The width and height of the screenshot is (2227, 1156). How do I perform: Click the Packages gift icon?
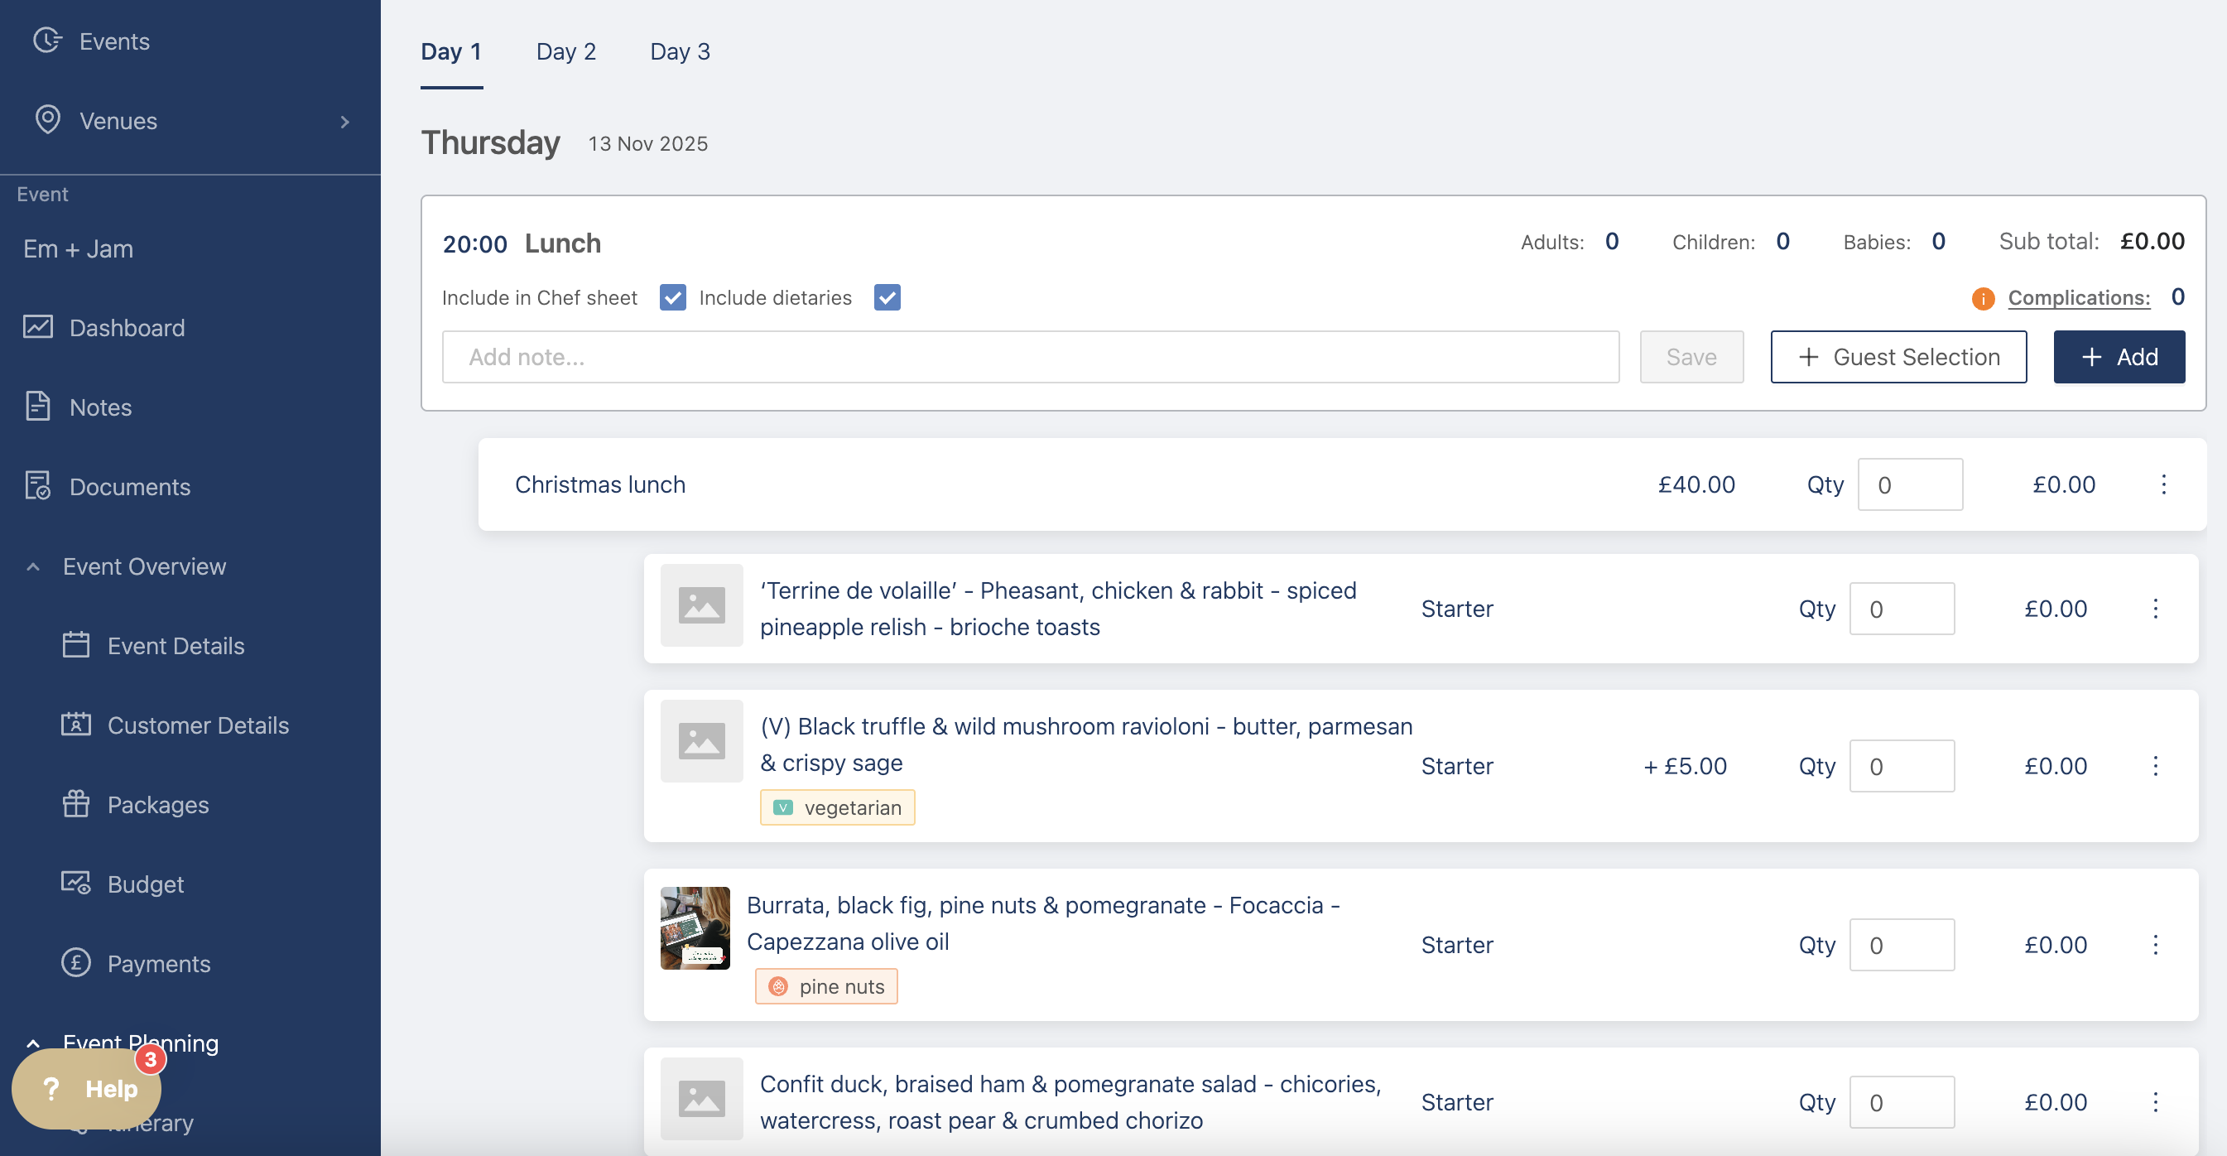pyautogui.click(x=76, y=804)
